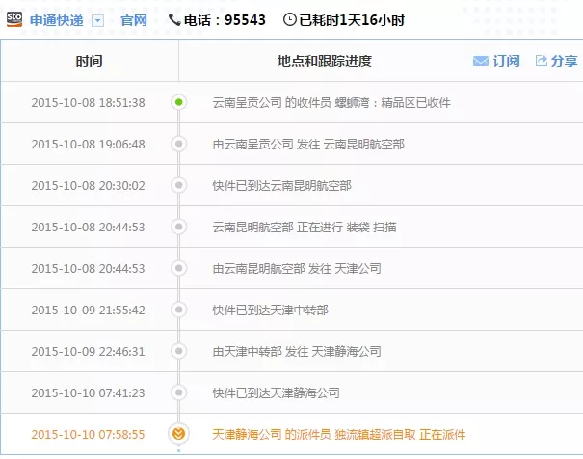Click the timeline marker at 21:55:42
The height and width of the screenshot is (459, 583).
[179, 310]
